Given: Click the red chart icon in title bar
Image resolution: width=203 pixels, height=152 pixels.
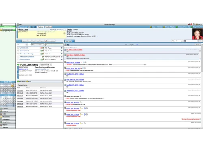Looking at the screenshot, I should 189,24.
